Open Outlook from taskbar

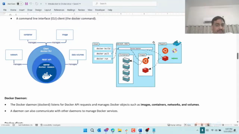tap(99, 130)
